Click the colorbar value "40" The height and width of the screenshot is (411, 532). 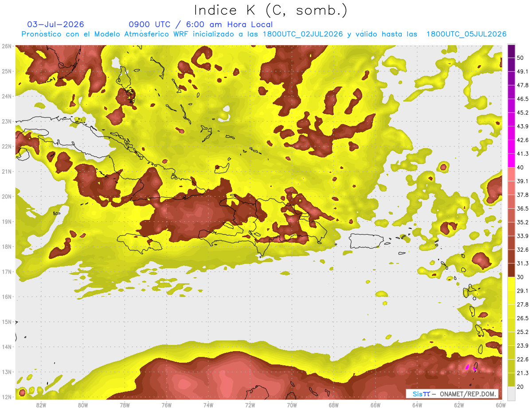[521, 167]
